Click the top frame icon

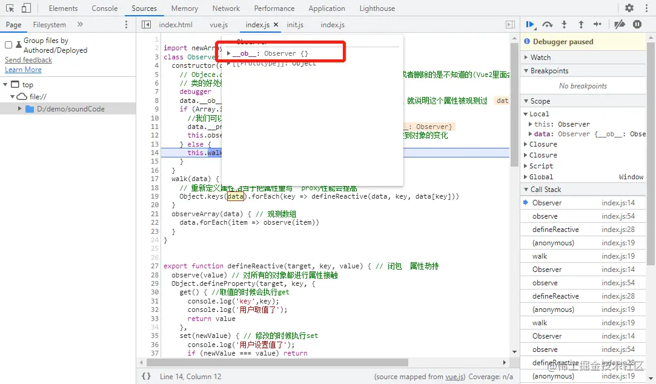click(15, 85)
